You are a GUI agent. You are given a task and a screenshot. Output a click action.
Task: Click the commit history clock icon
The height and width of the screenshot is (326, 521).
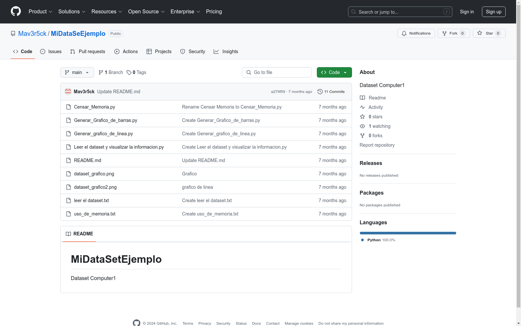(x=320, y=92)
